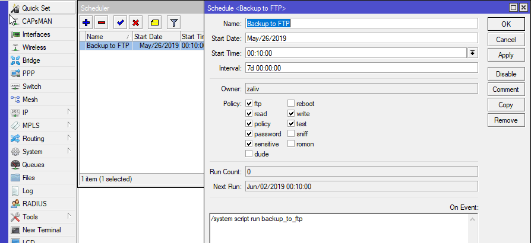Click the red minus remove icon
Viewport: 531px width, 243px height.
point(102,23)
